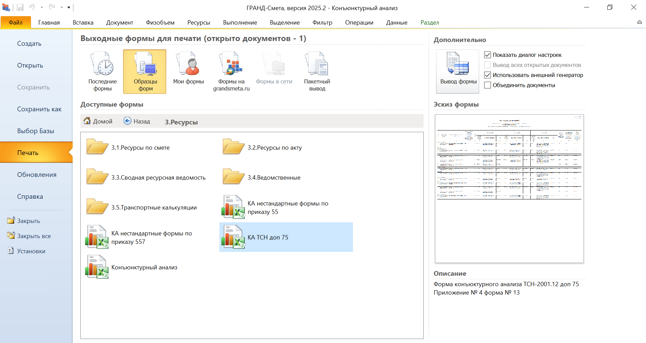646x343 pixels.
Task: Switch to the Ресурсы tab
Action: [199, 23]
